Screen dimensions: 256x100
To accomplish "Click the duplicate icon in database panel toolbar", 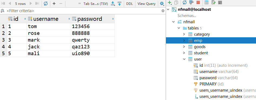I will (x=176, y=2).
